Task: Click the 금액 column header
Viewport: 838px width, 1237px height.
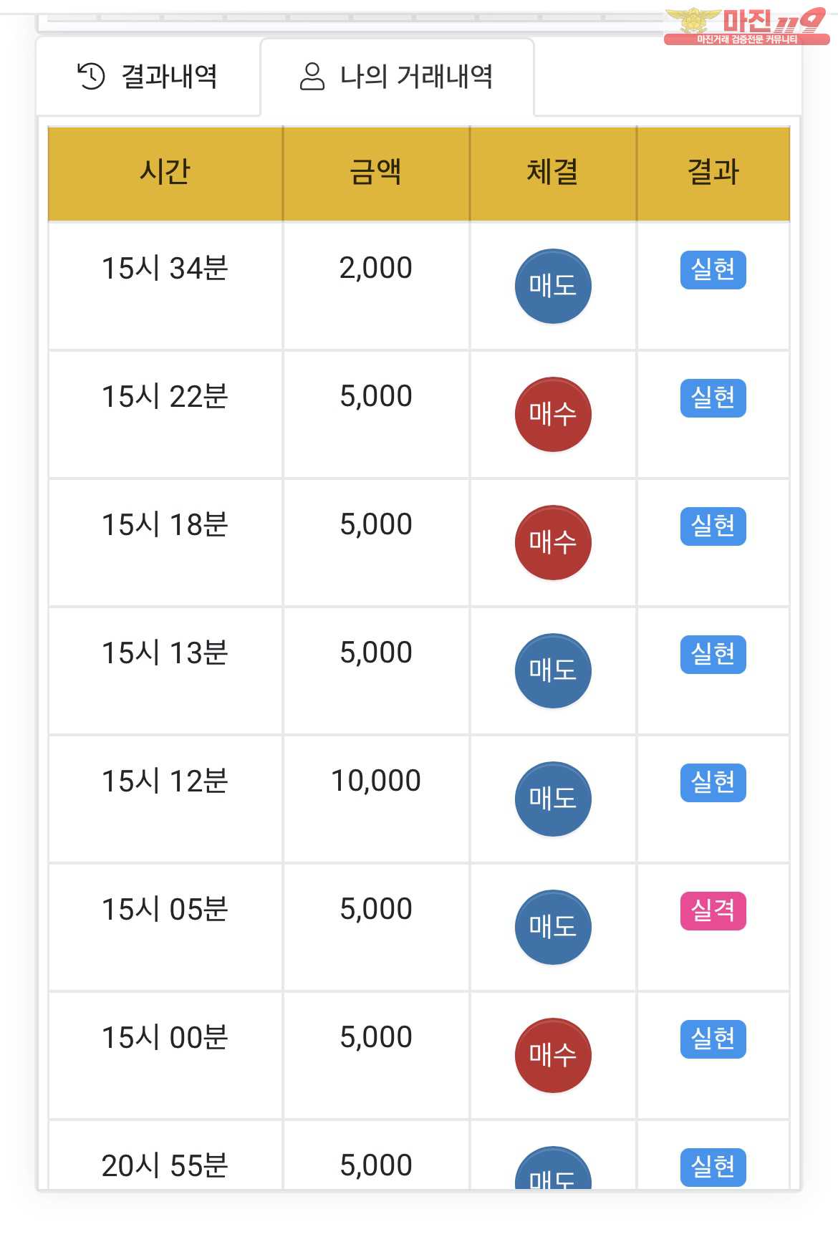Action: 375,173
